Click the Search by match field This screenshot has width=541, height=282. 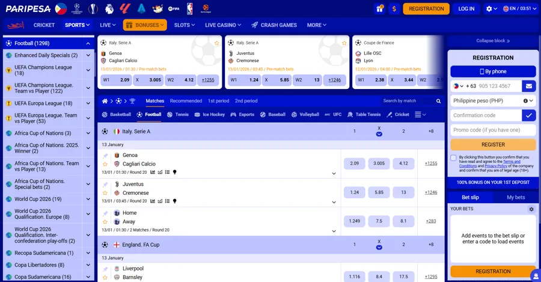[407, 101]
